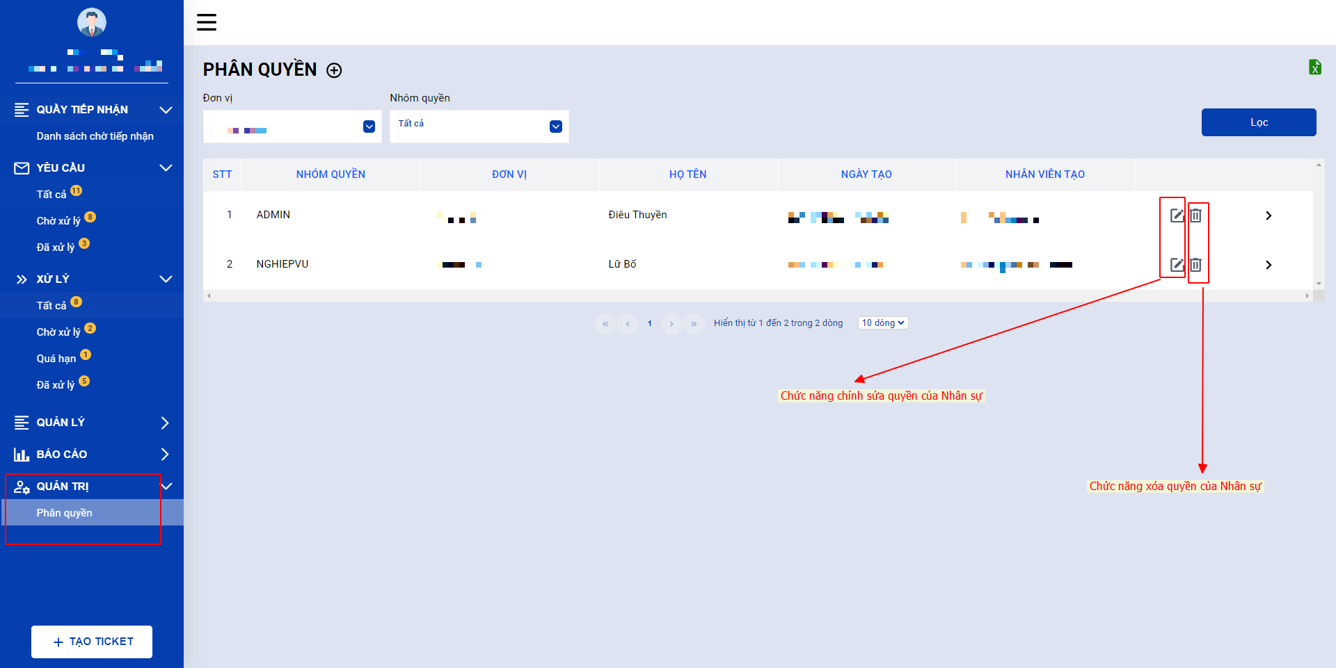
Task: Click the user avatar picture
Action: coord(92,22)
